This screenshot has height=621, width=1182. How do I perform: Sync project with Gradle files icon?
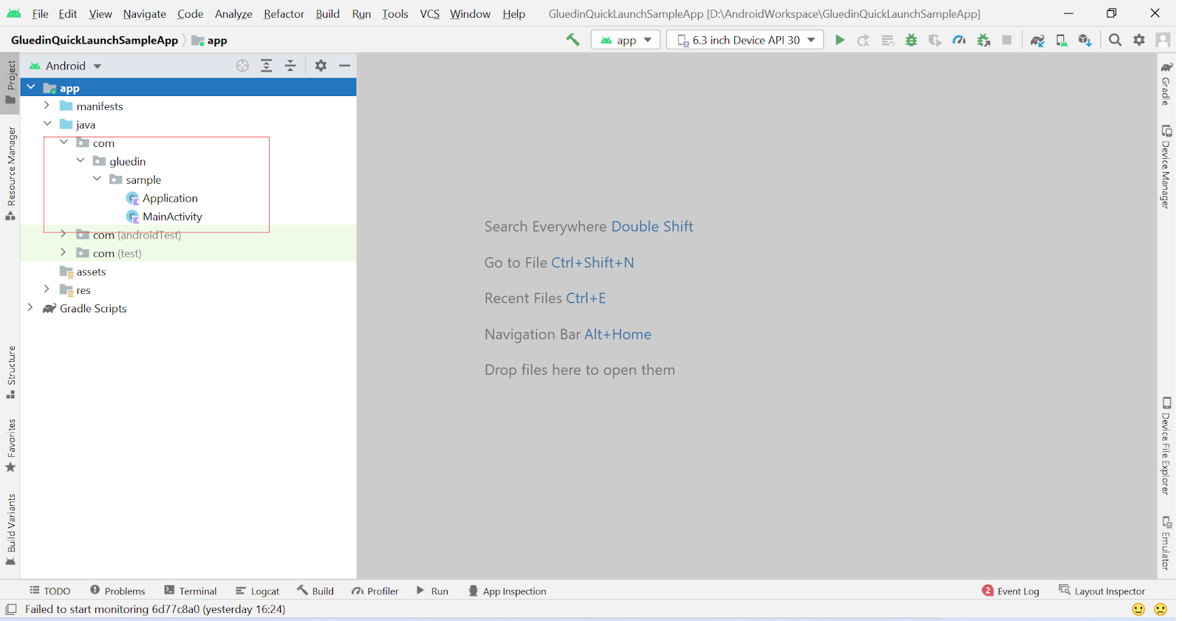click(x=1037, y=40)
